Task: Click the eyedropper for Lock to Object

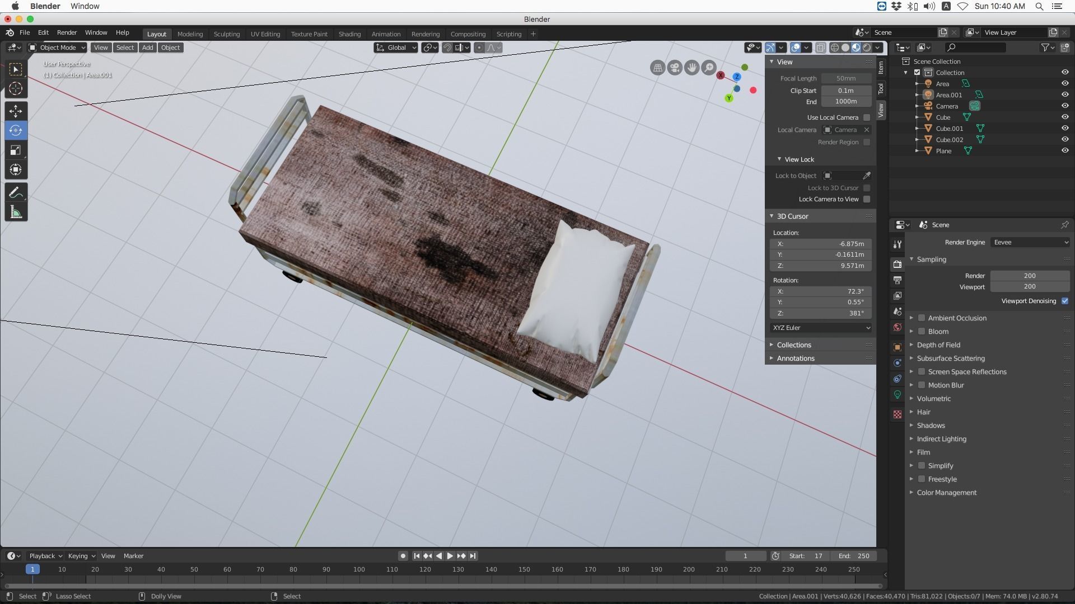Action: pos(866,176)
